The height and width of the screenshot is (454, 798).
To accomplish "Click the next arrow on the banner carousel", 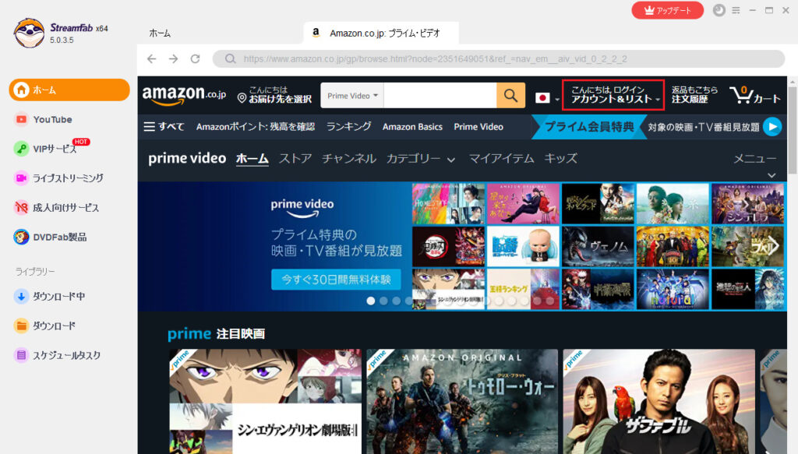I will click(x=774, y=246).
